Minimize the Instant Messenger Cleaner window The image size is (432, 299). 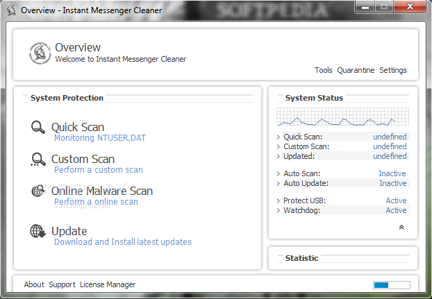(x=365, y=7)
